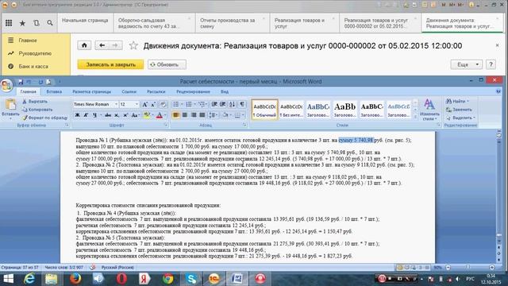The height and width of the screenshot is (286, 508).
Task: Save document from Quick Access toolbar
Action: pyautogui.click(x=21, y=82)
